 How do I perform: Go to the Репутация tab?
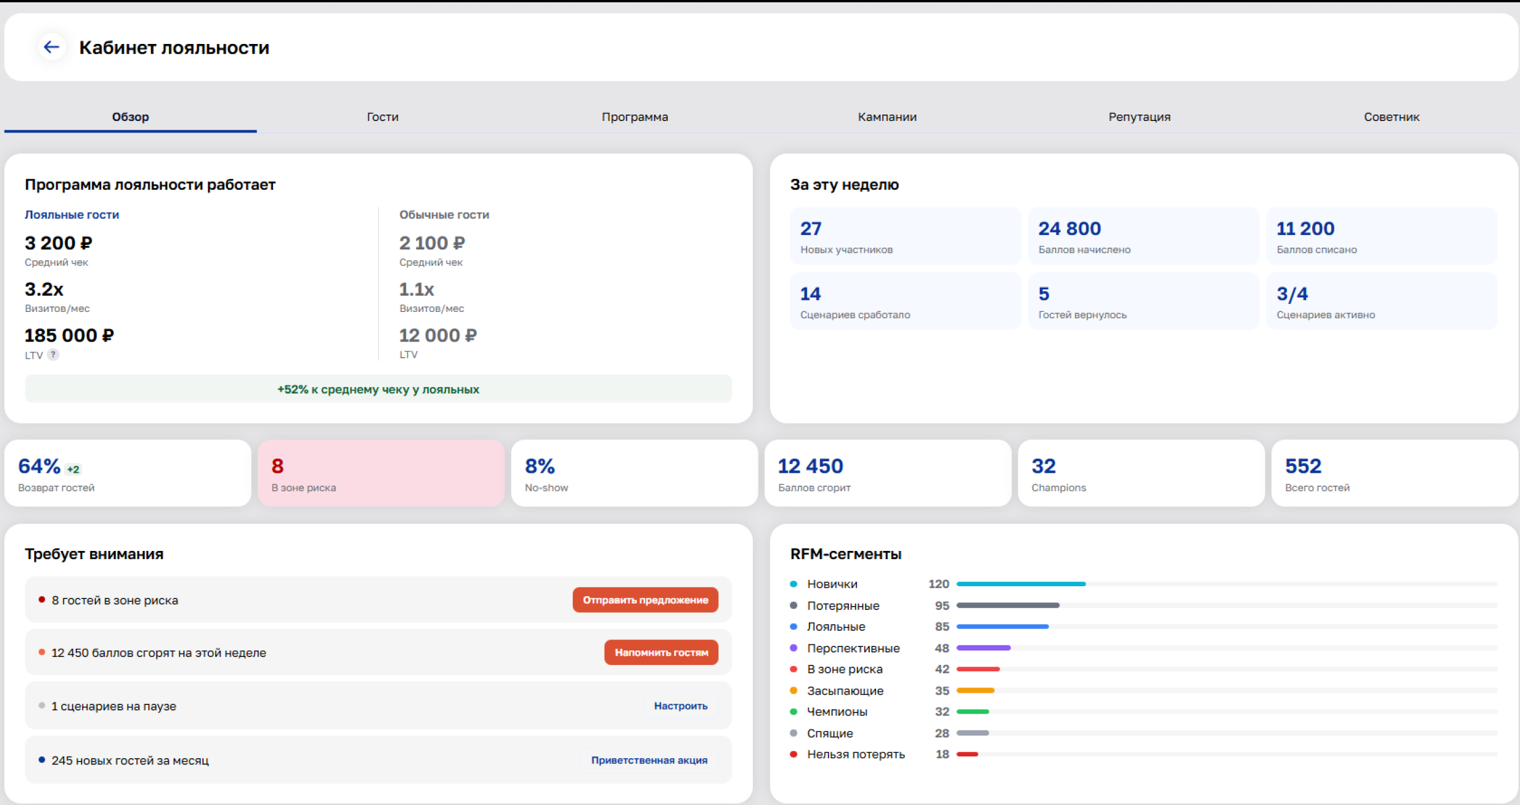point(1139,117)
